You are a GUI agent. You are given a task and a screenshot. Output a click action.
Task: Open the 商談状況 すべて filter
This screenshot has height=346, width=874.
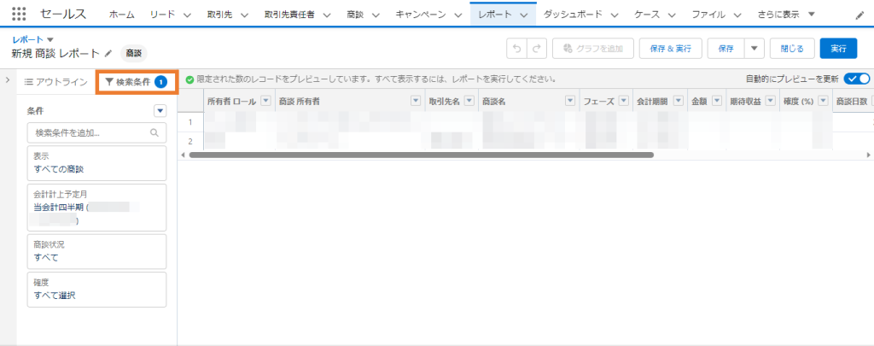click(96, 251)
